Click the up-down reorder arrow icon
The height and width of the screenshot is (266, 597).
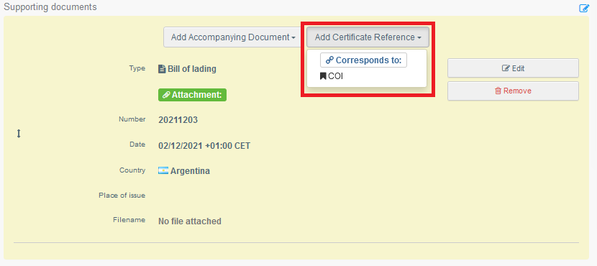coord(19,134)
